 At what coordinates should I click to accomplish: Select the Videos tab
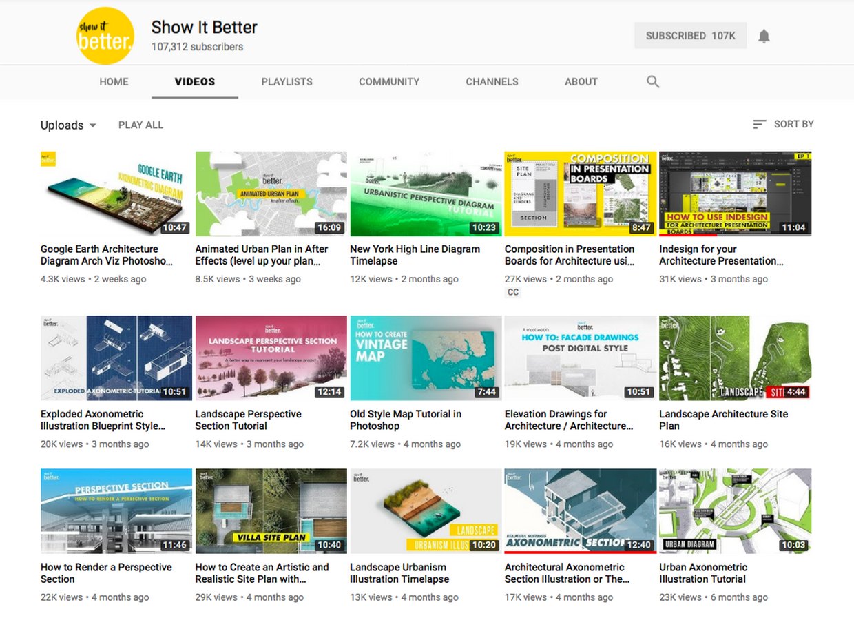195,81
